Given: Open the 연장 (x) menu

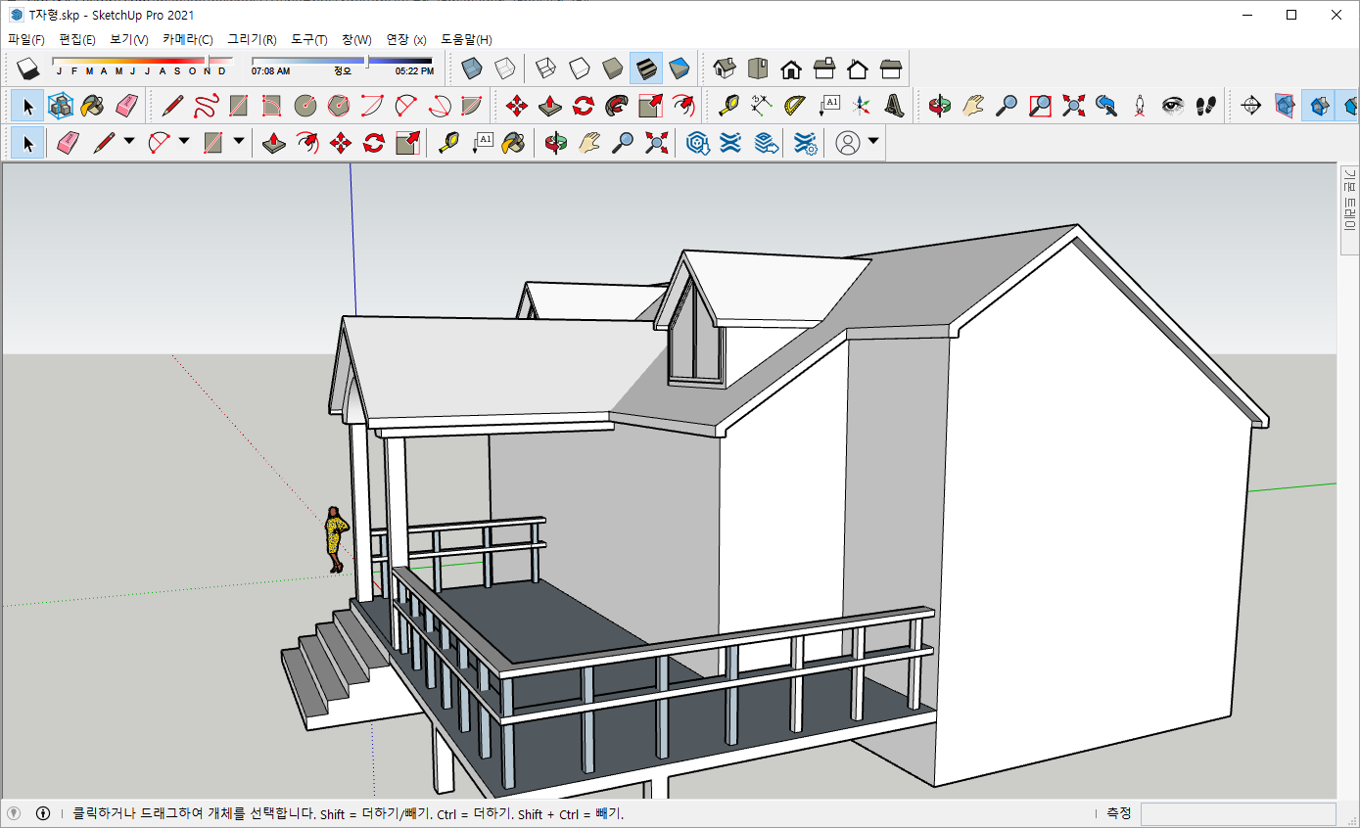Looking at the screenshot, I should (406, 39).
